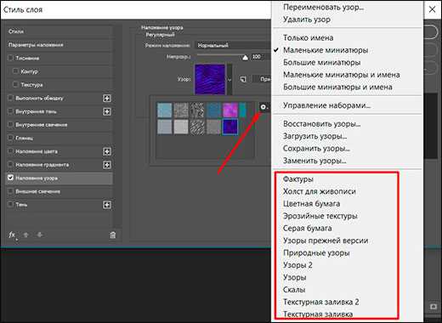Viewport: 442px width, 323px height.
Task: Open the pattern picker gear menu
Action: click(x=263, y=107)
